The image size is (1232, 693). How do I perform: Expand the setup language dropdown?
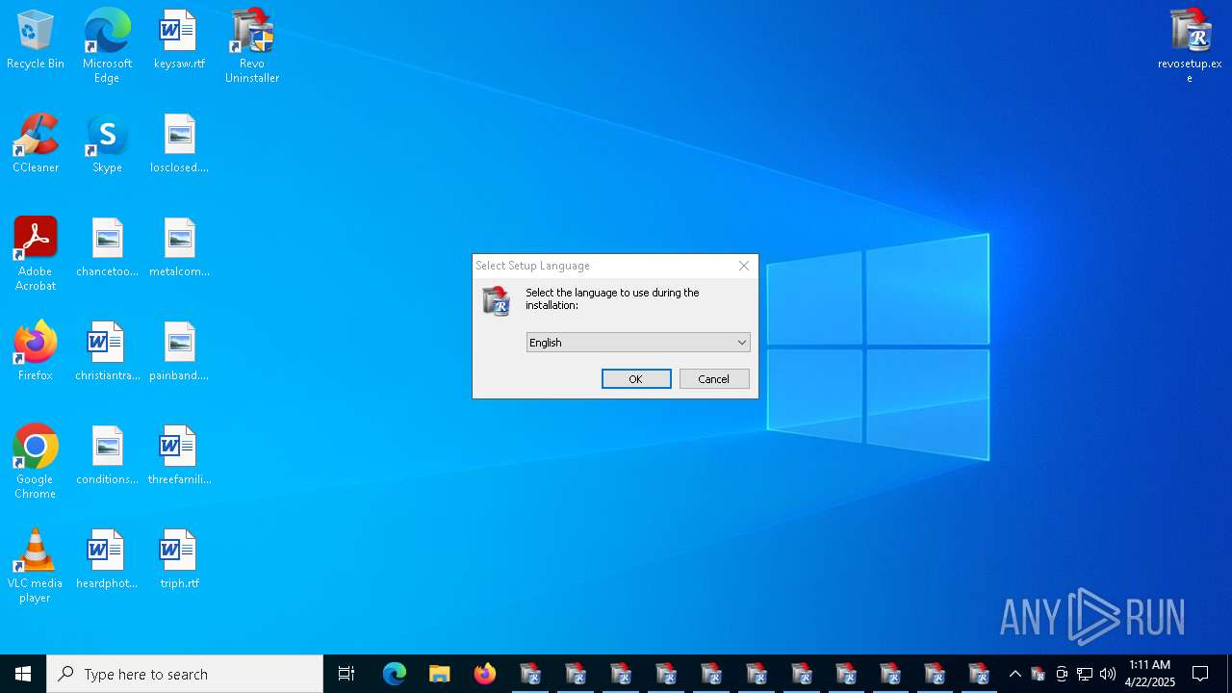(638, 343)
